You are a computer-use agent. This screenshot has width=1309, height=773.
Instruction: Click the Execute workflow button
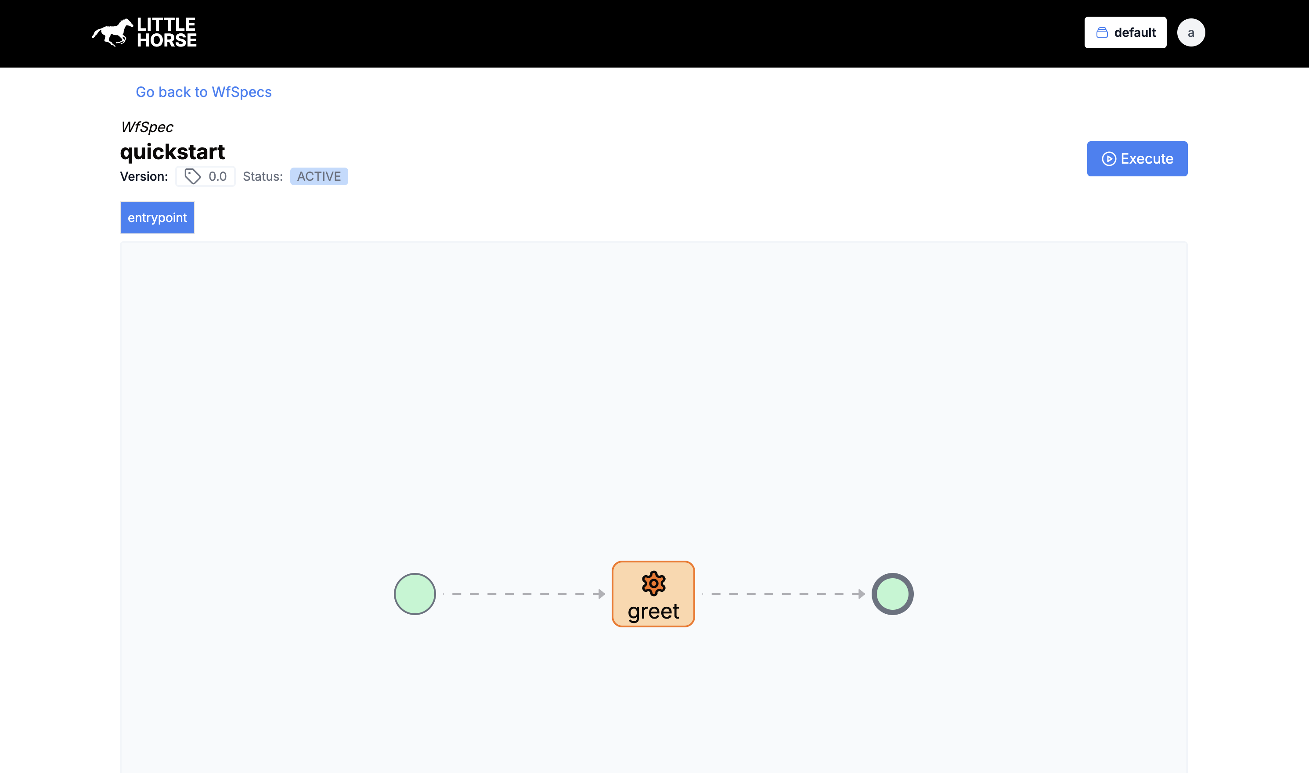(x=1137, y=158)
